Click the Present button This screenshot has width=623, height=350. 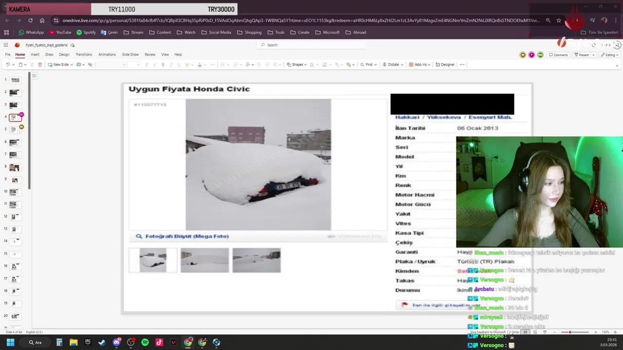[581, 55]
